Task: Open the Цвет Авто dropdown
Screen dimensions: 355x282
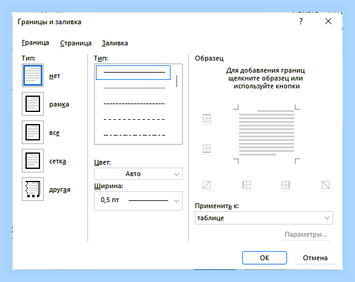Action: coord(138,174)
